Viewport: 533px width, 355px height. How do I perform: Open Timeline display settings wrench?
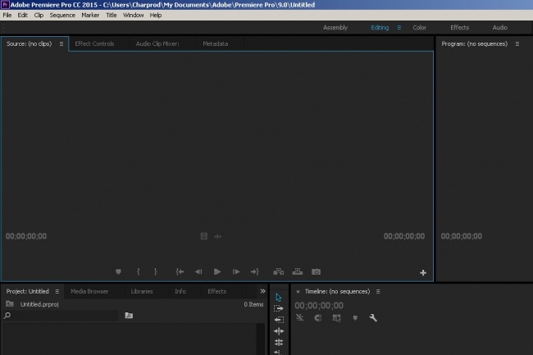pyautogui.click(x=373, y=317)
